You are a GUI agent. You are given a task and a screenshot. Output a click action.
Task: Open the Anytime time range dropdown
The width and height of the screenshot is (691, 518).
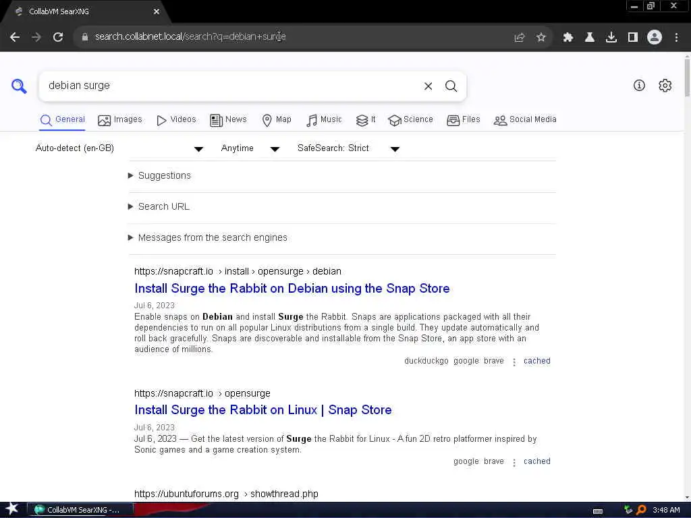[250, 148]
